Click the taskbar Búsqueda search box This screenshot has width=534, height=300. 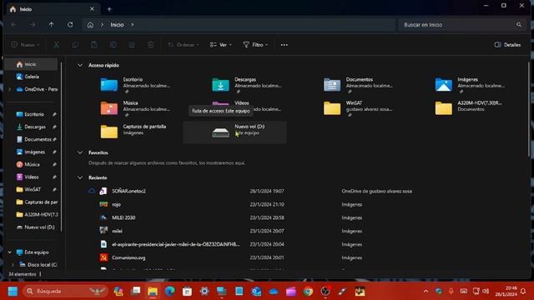pos(65,291)
